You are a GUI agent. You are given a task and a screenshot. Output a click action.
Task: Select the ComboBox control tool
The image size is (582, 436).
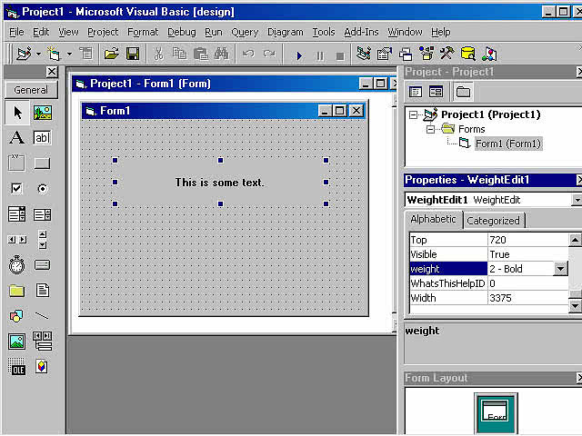[17, 214]
